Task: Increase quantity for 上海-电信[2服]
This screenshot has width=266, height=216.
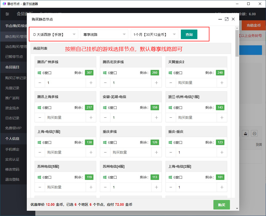Action: click(222, 187)
